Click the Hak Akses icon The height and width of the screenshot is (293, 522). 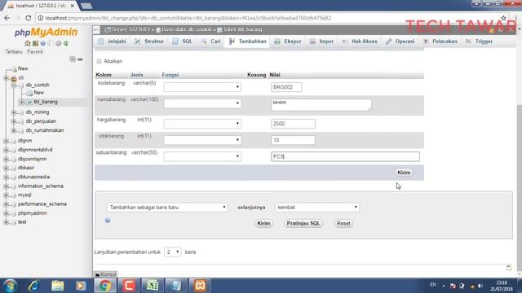(345, 42)
